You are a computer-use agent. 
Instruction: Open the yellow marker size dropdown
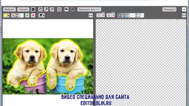[x=9, y=15]
